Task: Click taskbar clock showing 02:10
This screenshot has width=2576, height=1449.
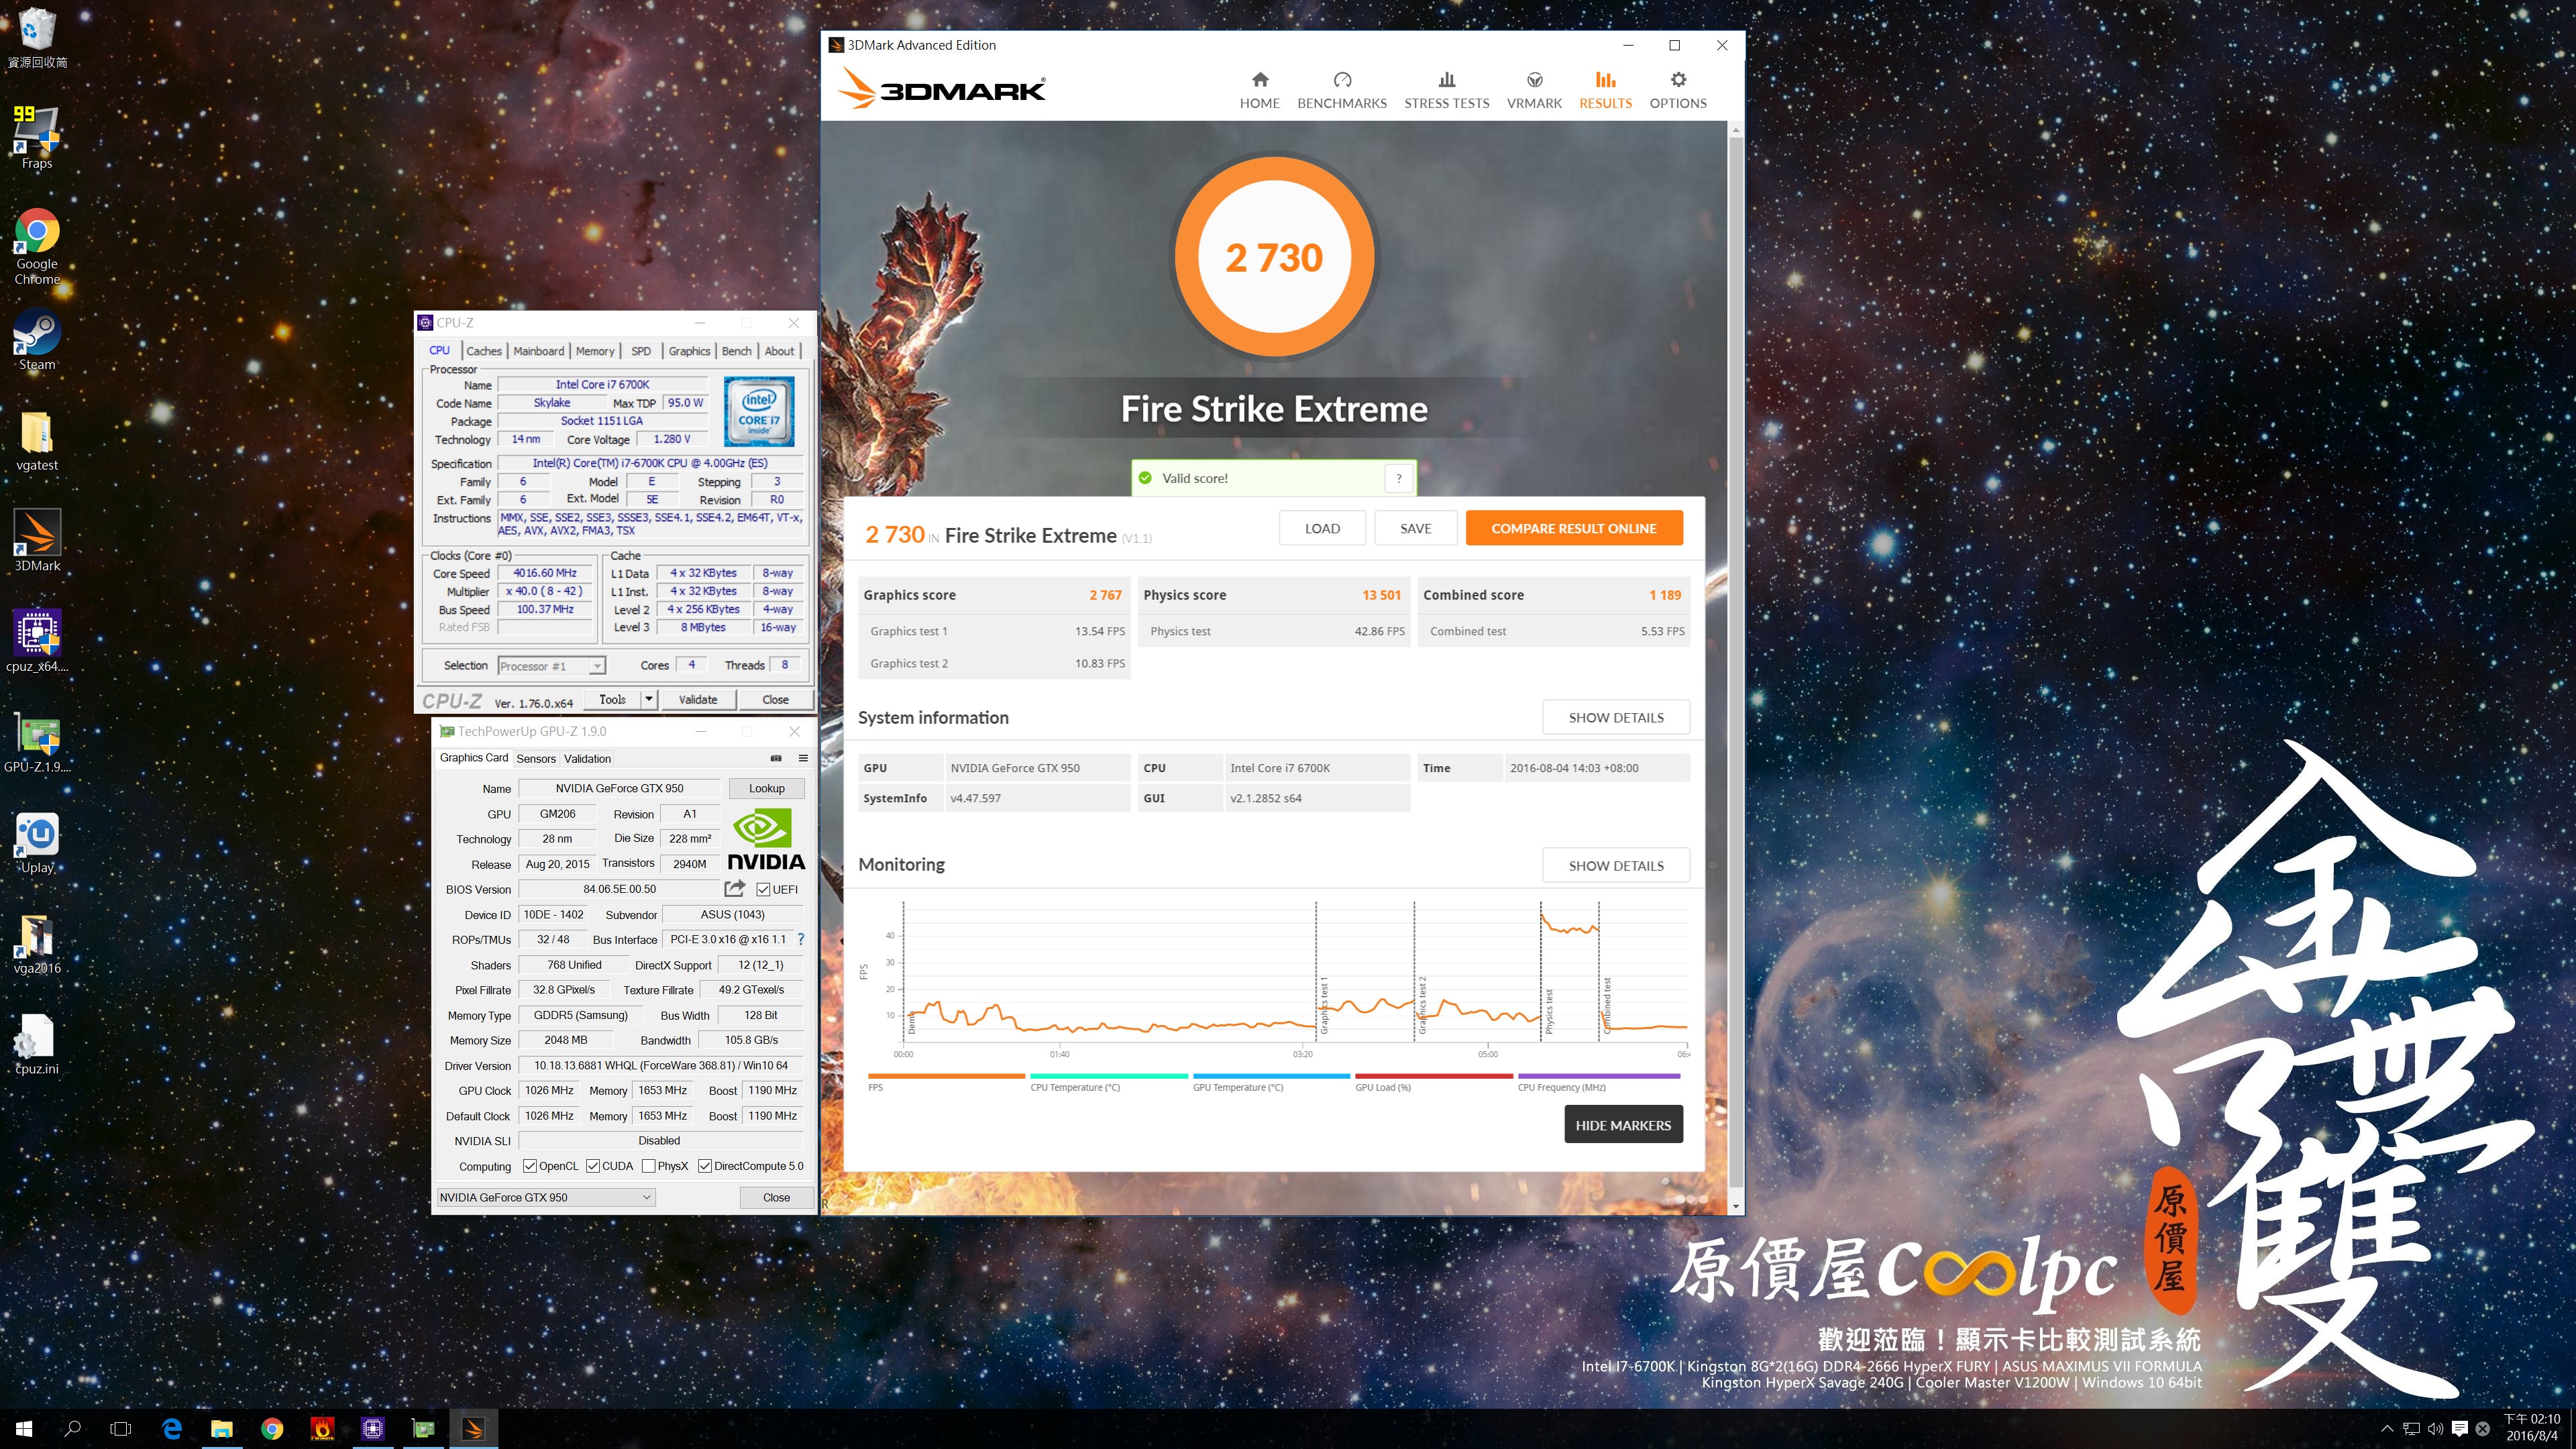Action: pos(2532,1427)
